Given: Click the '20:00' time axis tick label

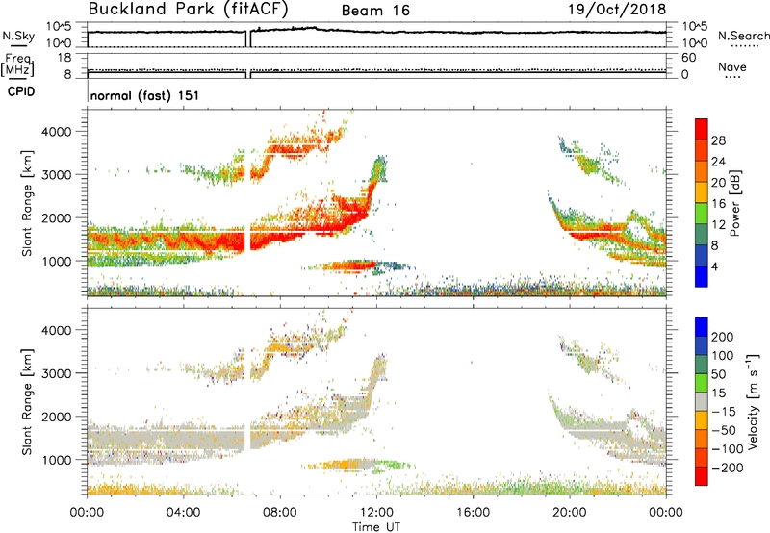Looking at the screenshot, I should pos(569,513).
